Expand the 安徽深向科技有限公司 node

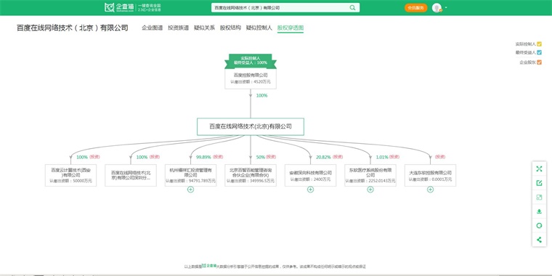click(x=310, y=190)
